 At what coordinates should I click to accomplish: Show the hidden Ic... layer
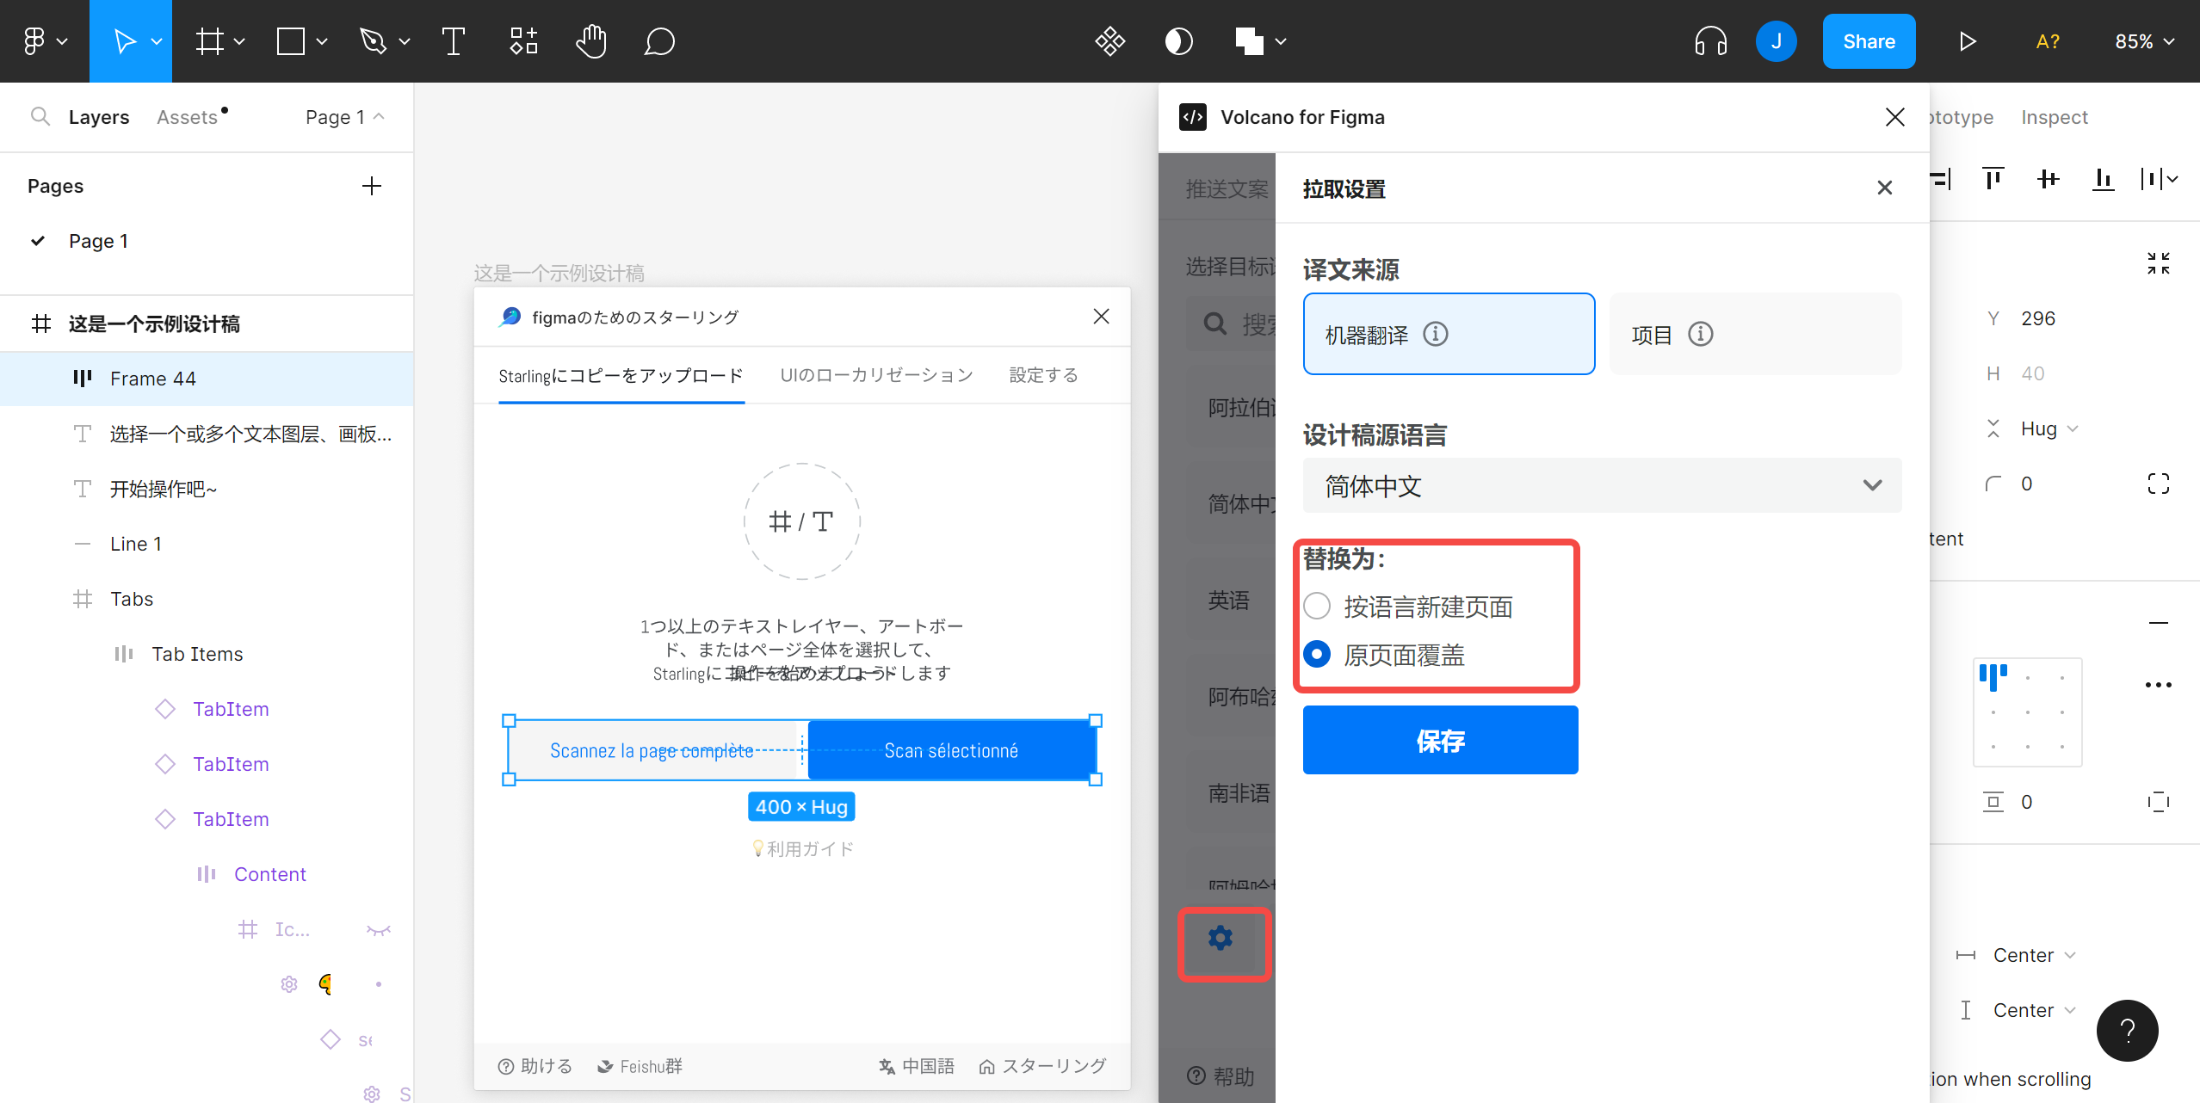[378, 929]
